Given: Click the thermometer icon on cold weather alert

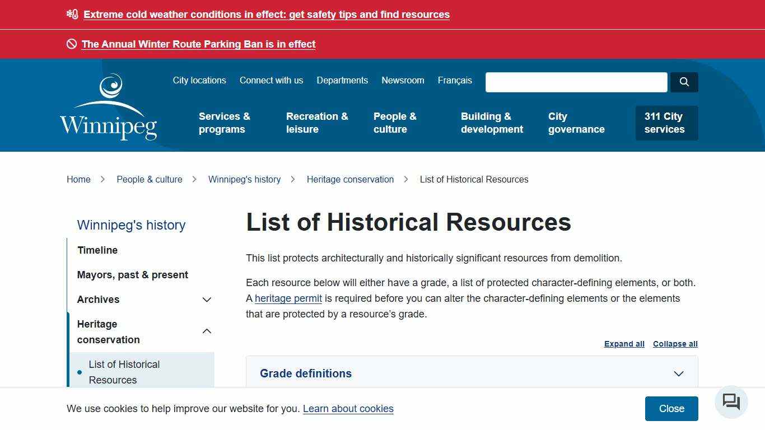Looking at the screenshot, I should click(72, 14).
